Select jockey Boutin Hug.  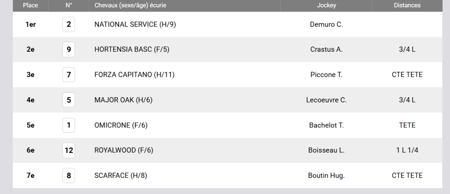click(x=327, y=176)
